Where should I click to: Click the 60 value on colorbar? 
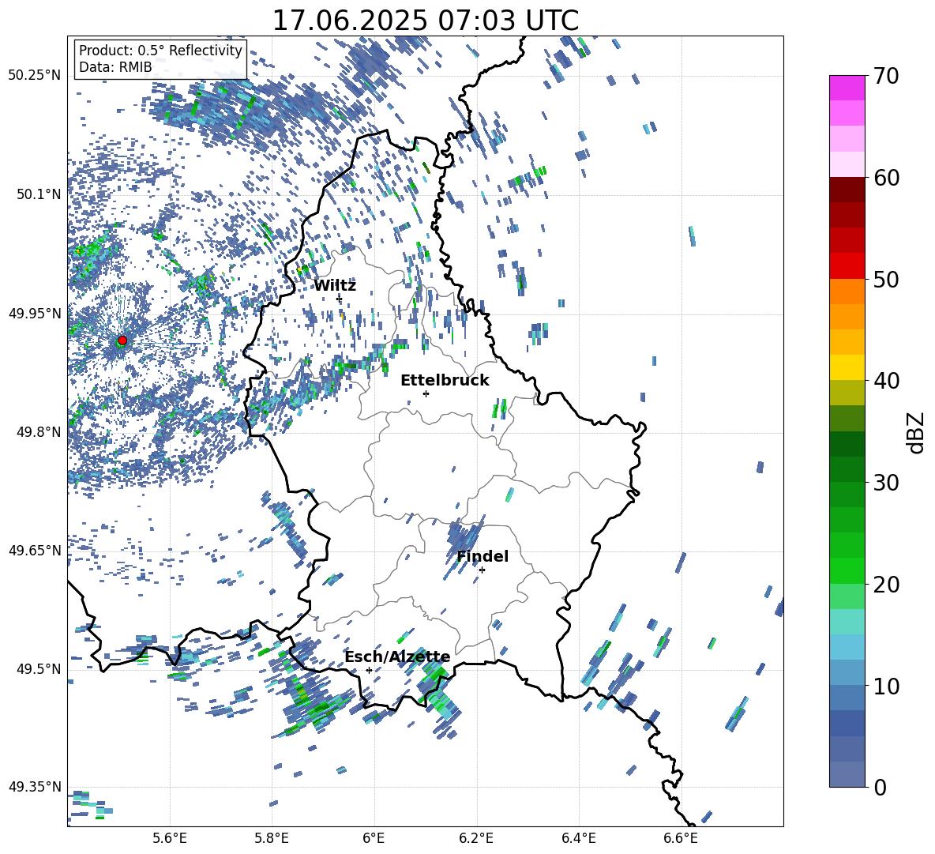click(x=886, y=178)
